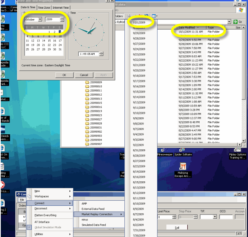Select AMP connection

click(x=99, y=203)
